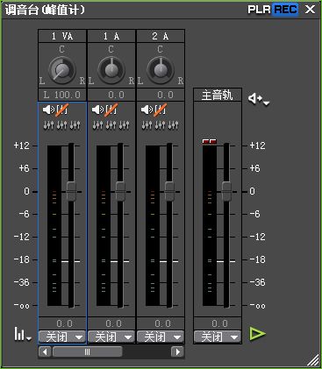Click third mini-fader icon on track 1 A
This screenshot has height=369, width=322.
tap(125, 125)
